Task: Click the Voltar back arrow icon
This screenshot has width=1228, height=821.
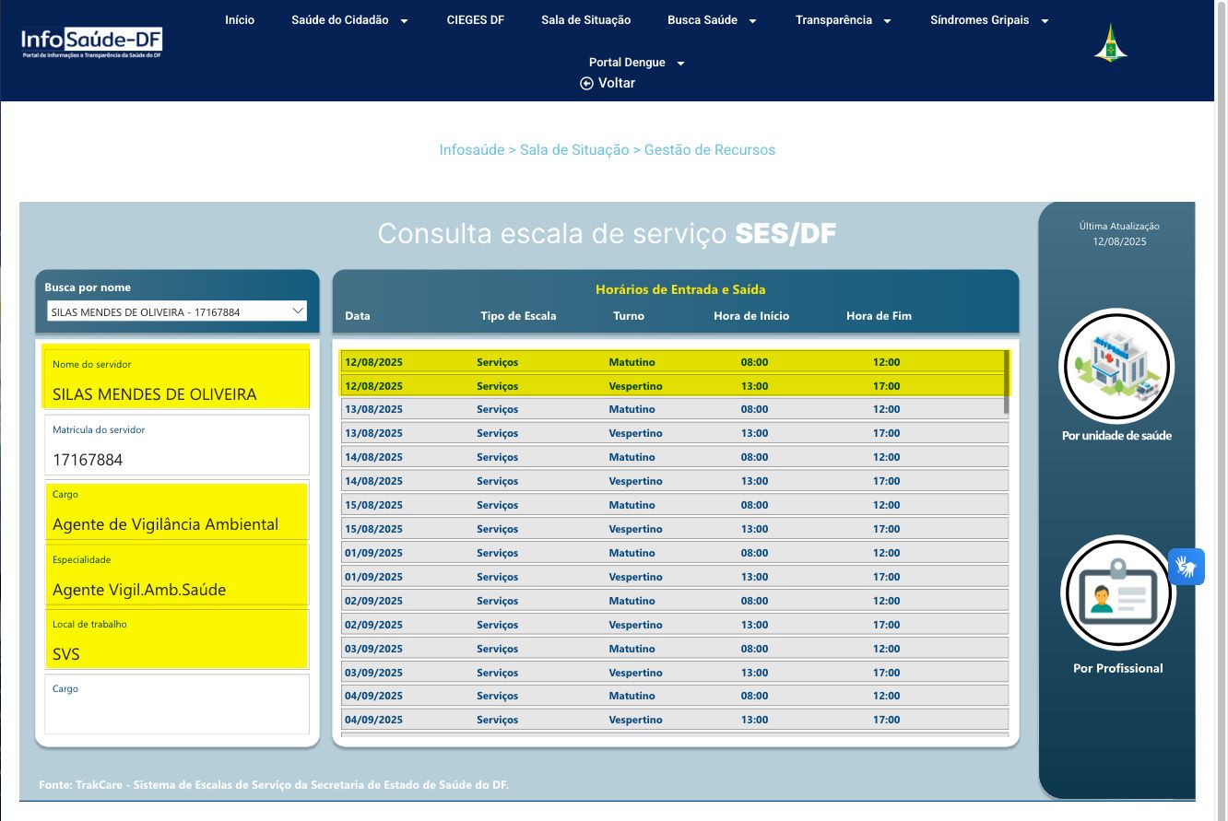Action: (586, 83)
